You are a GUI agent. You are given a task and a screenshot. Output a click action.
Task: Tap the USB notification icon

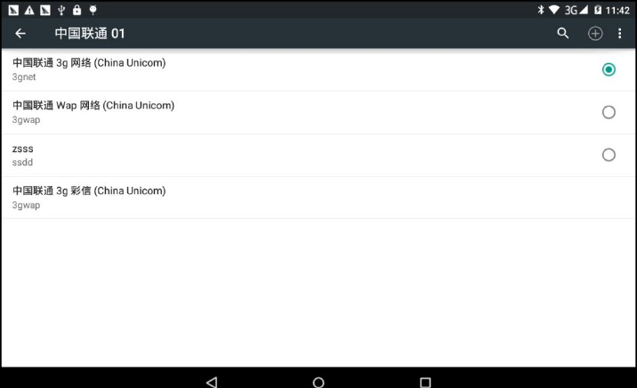tap(61, 10)
